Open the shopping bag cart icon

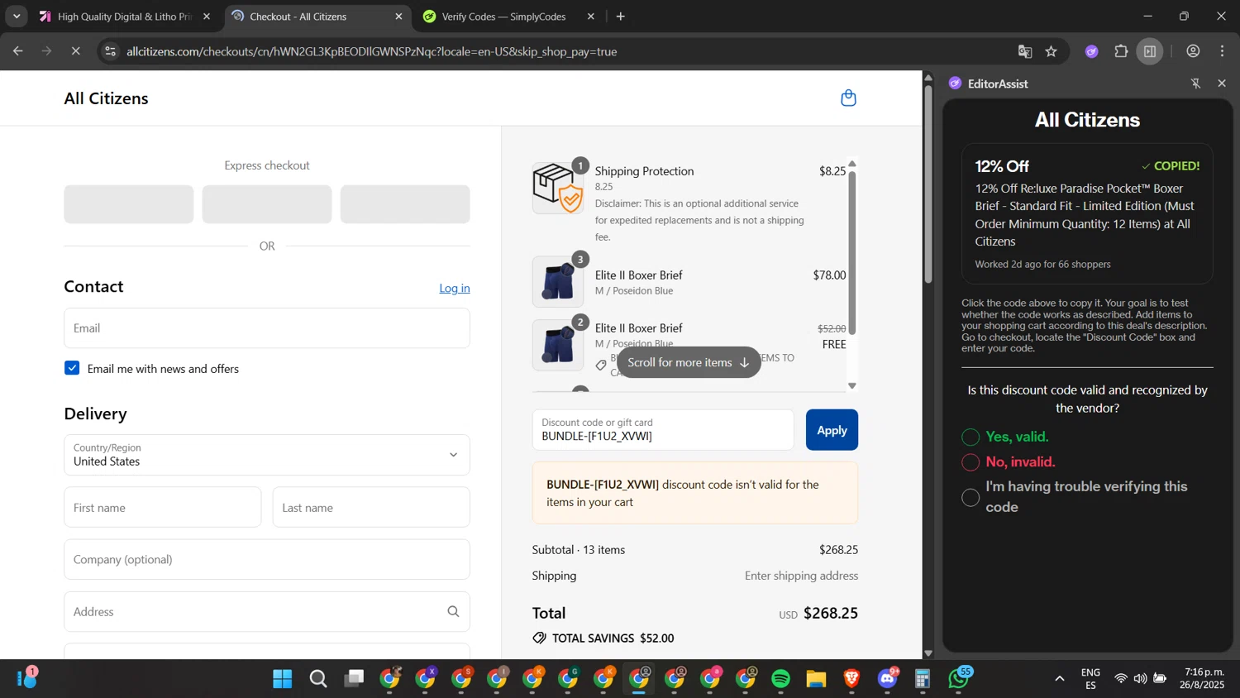tap(848, 98)
